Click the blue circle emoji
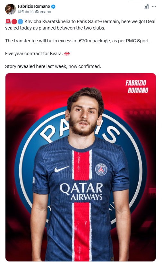 20,21
